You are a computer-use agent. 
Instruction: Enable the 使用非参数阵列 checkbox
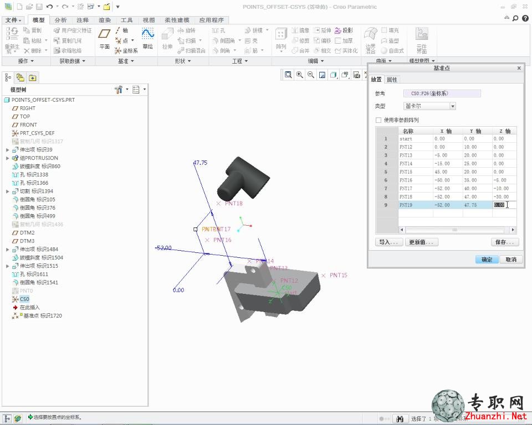[378, 120]
